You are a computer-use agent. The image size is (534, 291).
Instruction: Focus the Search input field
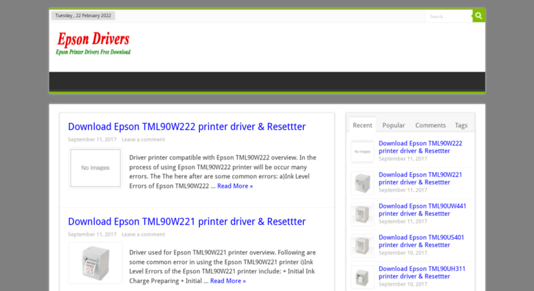pos(449,16)
